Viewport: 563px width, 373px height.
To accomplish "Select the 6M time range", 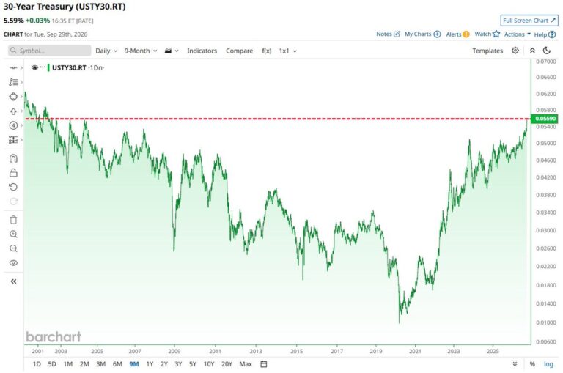I will pyautogui.click(x=117, y=364).
